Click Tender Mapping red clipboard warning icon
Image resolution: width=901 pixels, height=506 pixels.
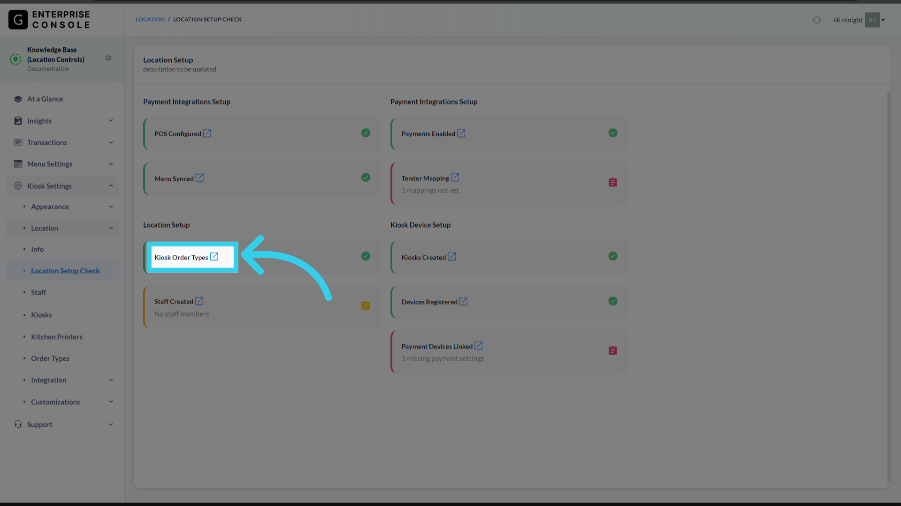coord(613,182)
